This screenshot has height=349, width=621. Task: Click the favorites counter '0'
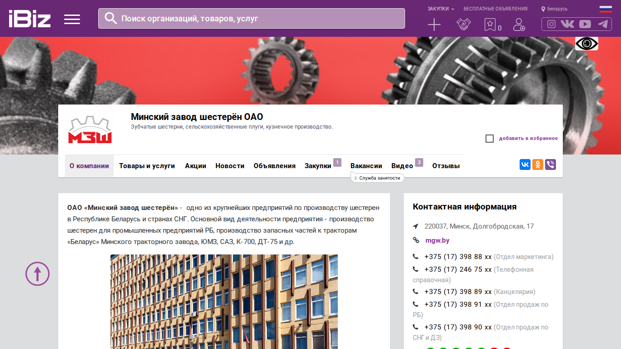pyautogui.click(x=500, y=28)
